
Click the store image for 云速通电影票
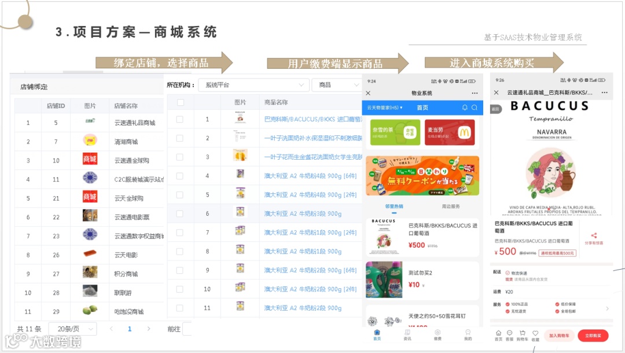pyautogui.click(x=90, y=215)
